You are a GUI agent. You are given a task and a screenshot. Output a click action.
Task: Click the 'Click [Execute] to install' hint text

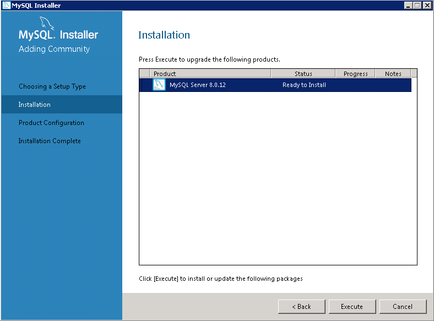tap(221, 279)
